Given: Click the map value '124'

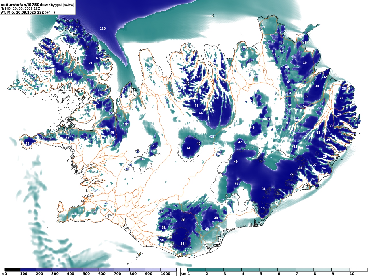Looking at the screenshot, I should (111, 113).
